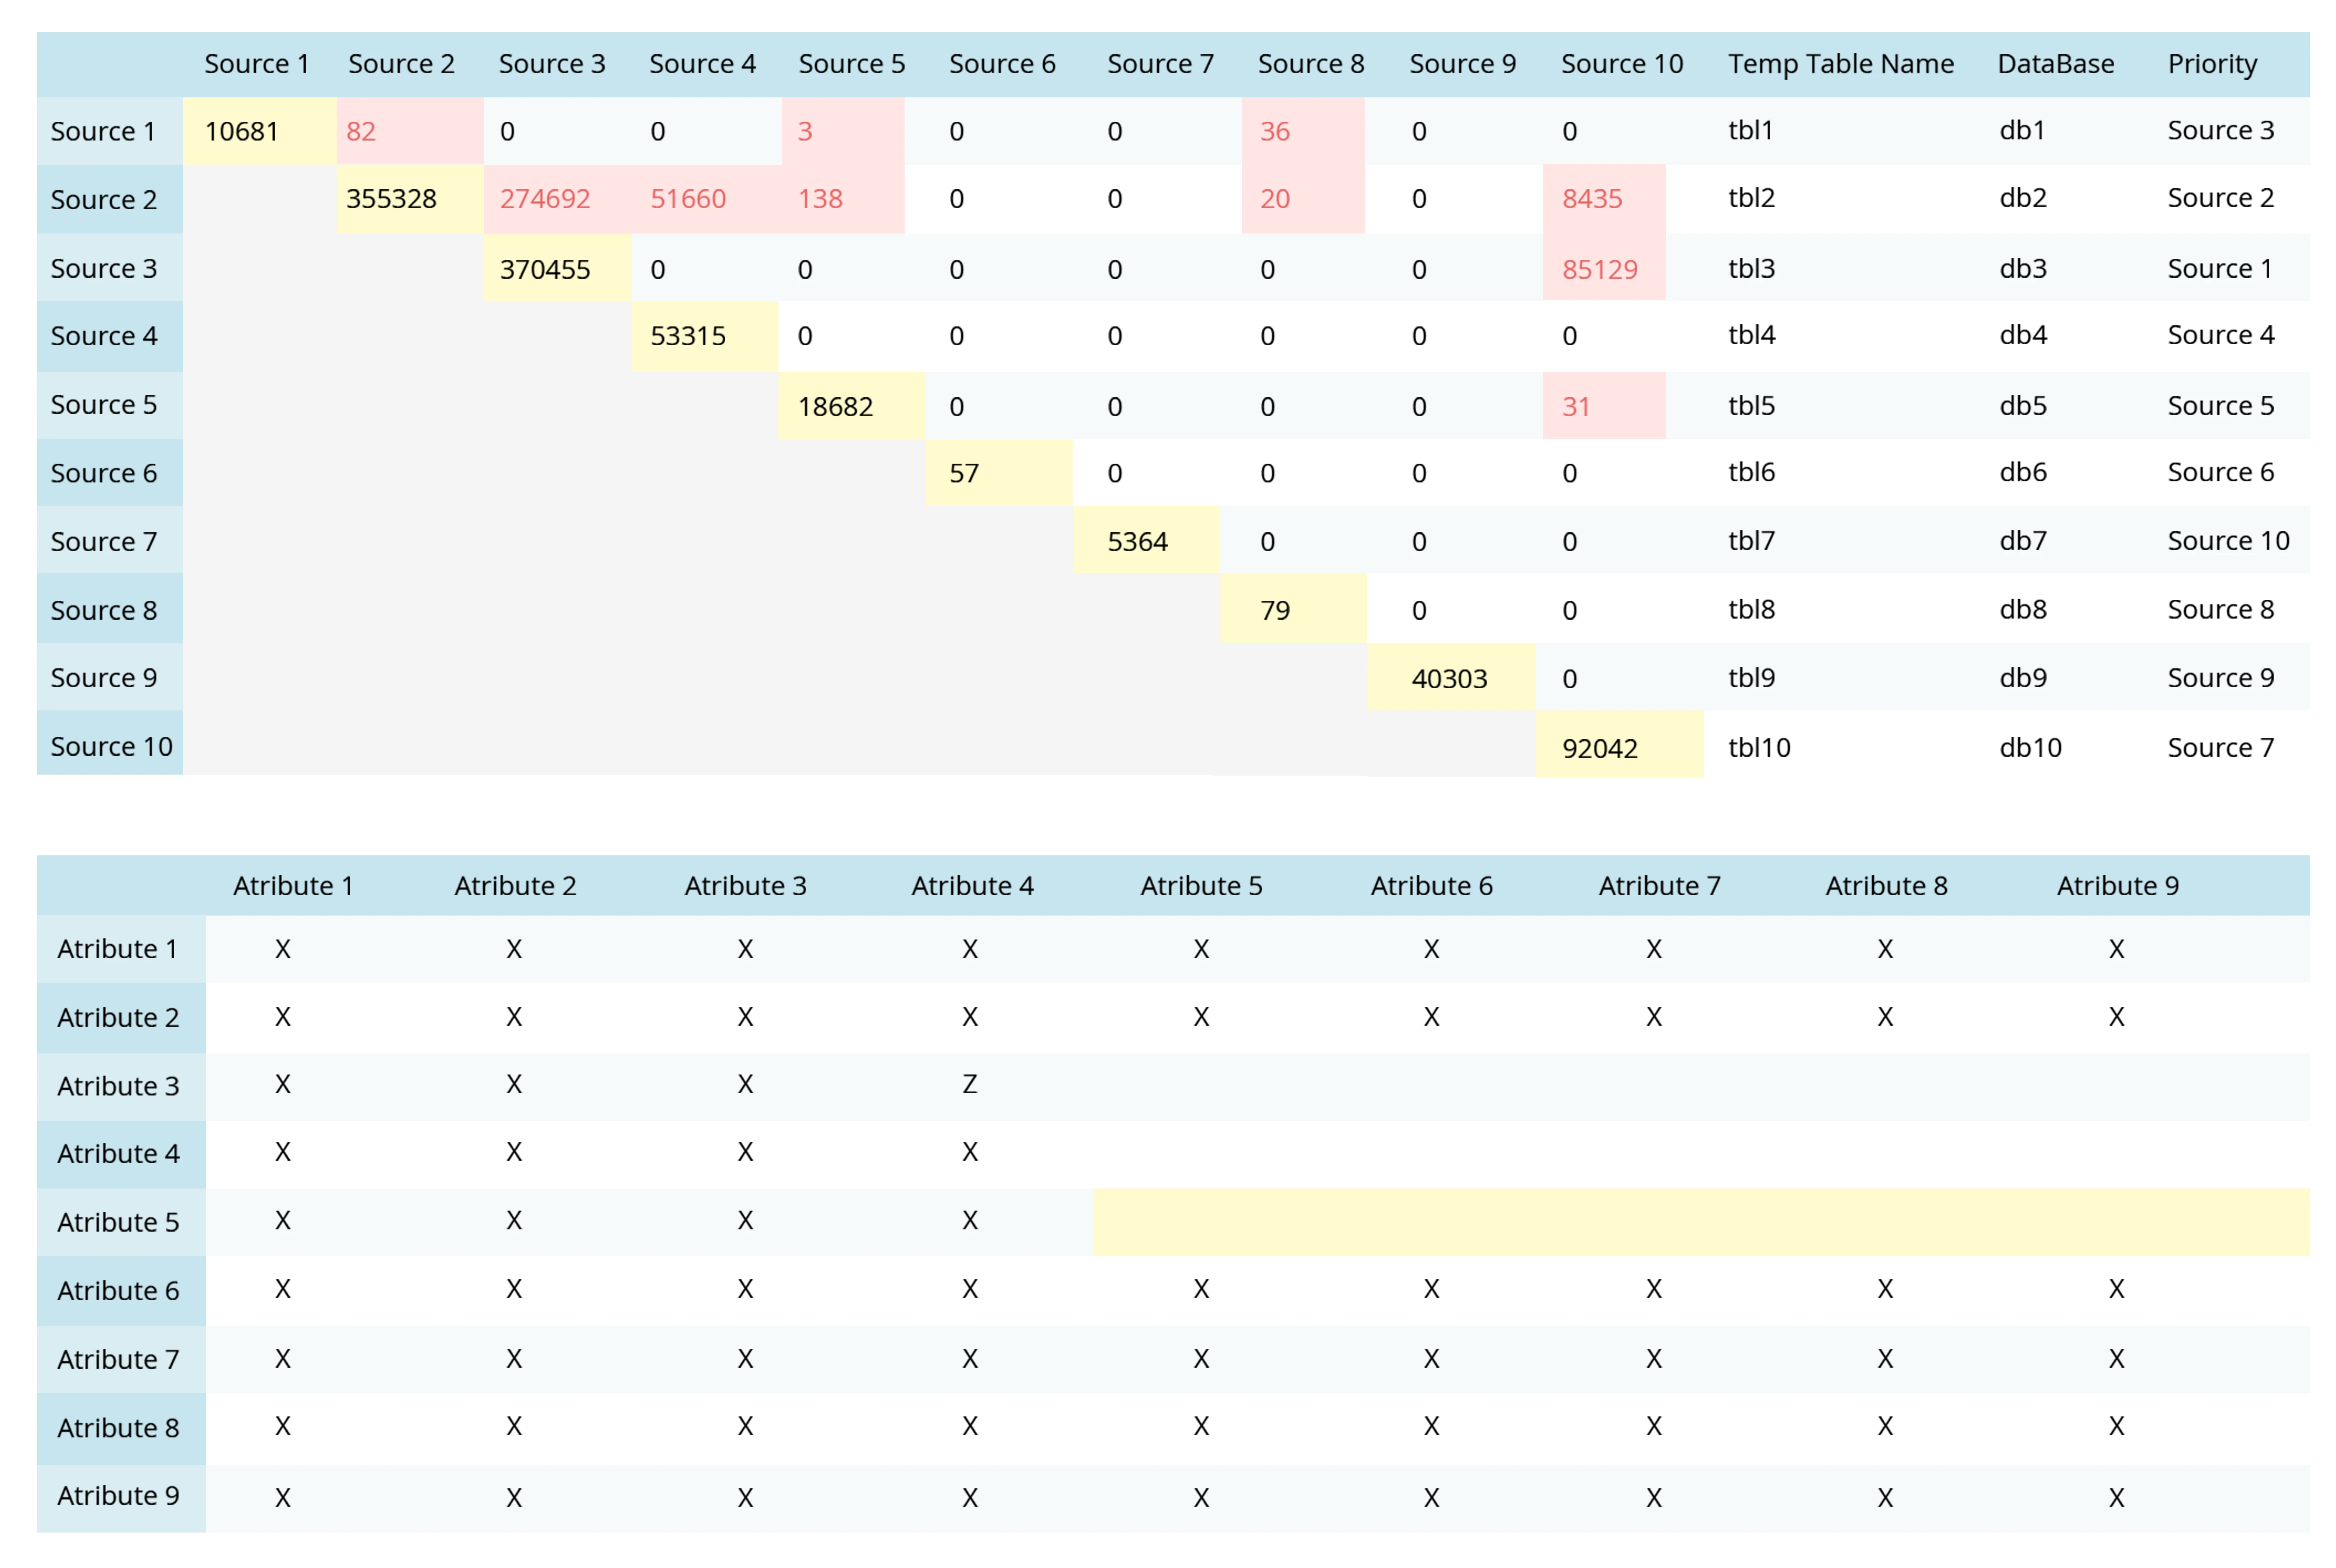
Task: Select the cell showing 18682
Action: [851, 406]
